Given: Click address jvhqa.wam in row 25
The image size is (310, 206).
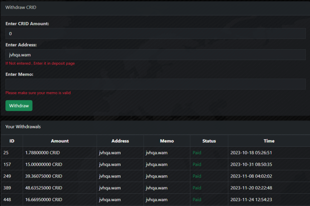Looking at the screenshot, I should [110, 153].
